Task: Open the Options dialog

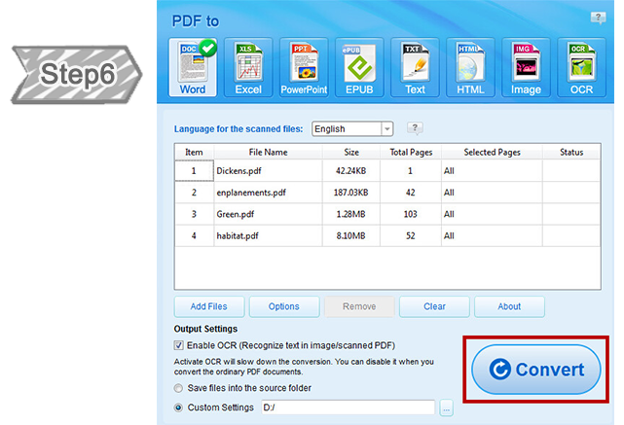Action: pyautogui.click(x=283, y=307)
